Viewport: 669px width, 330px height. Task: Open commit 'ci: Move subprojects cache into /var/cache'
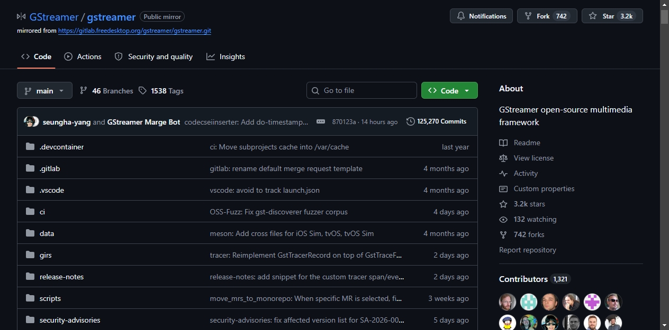pos(279,147)
